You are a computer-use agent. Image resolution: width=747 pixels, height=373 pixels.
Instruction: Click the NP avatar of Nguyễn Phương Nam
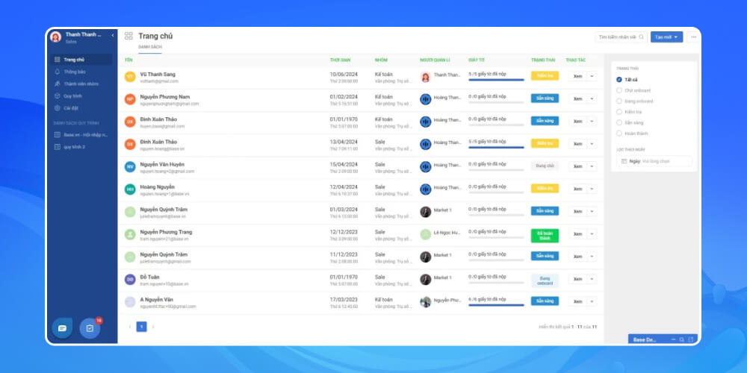point(130,99)
